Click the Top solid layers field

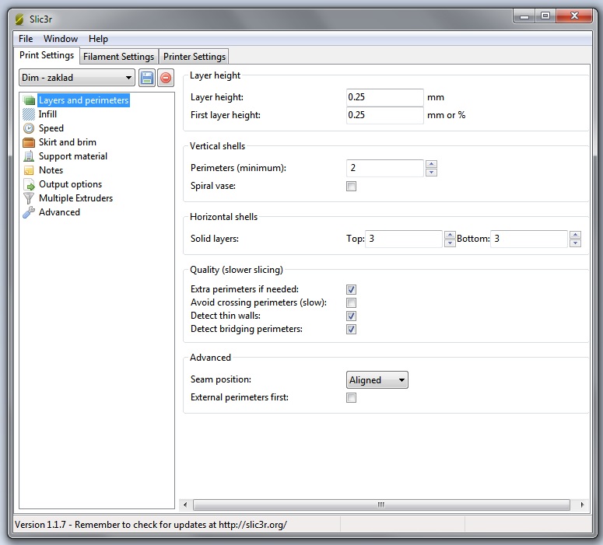(x=404, y=239)
